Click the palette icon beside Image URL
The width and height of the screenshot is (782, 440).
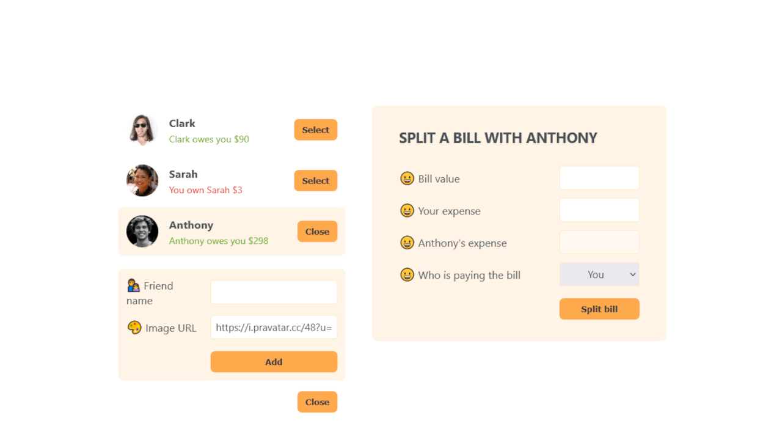coord(134,328)
